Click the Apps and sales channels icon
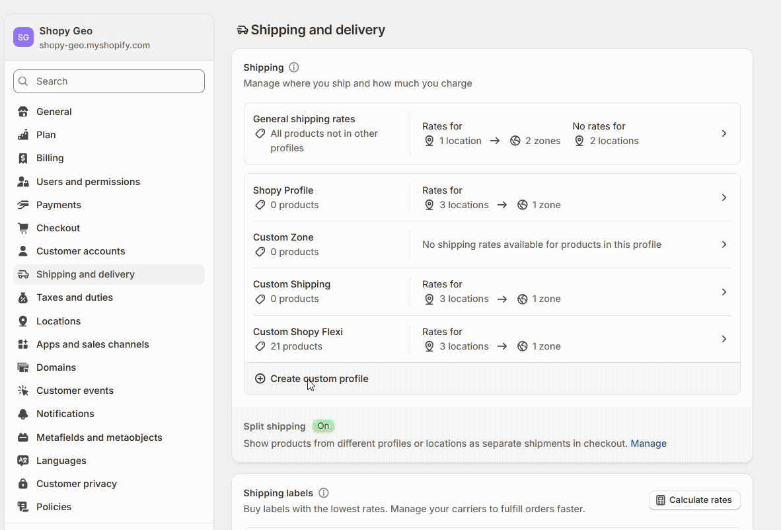 pos(23,344)
